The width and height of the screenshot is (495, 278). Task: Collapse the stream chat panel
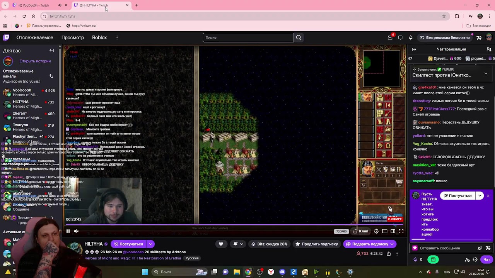point(414,49)
